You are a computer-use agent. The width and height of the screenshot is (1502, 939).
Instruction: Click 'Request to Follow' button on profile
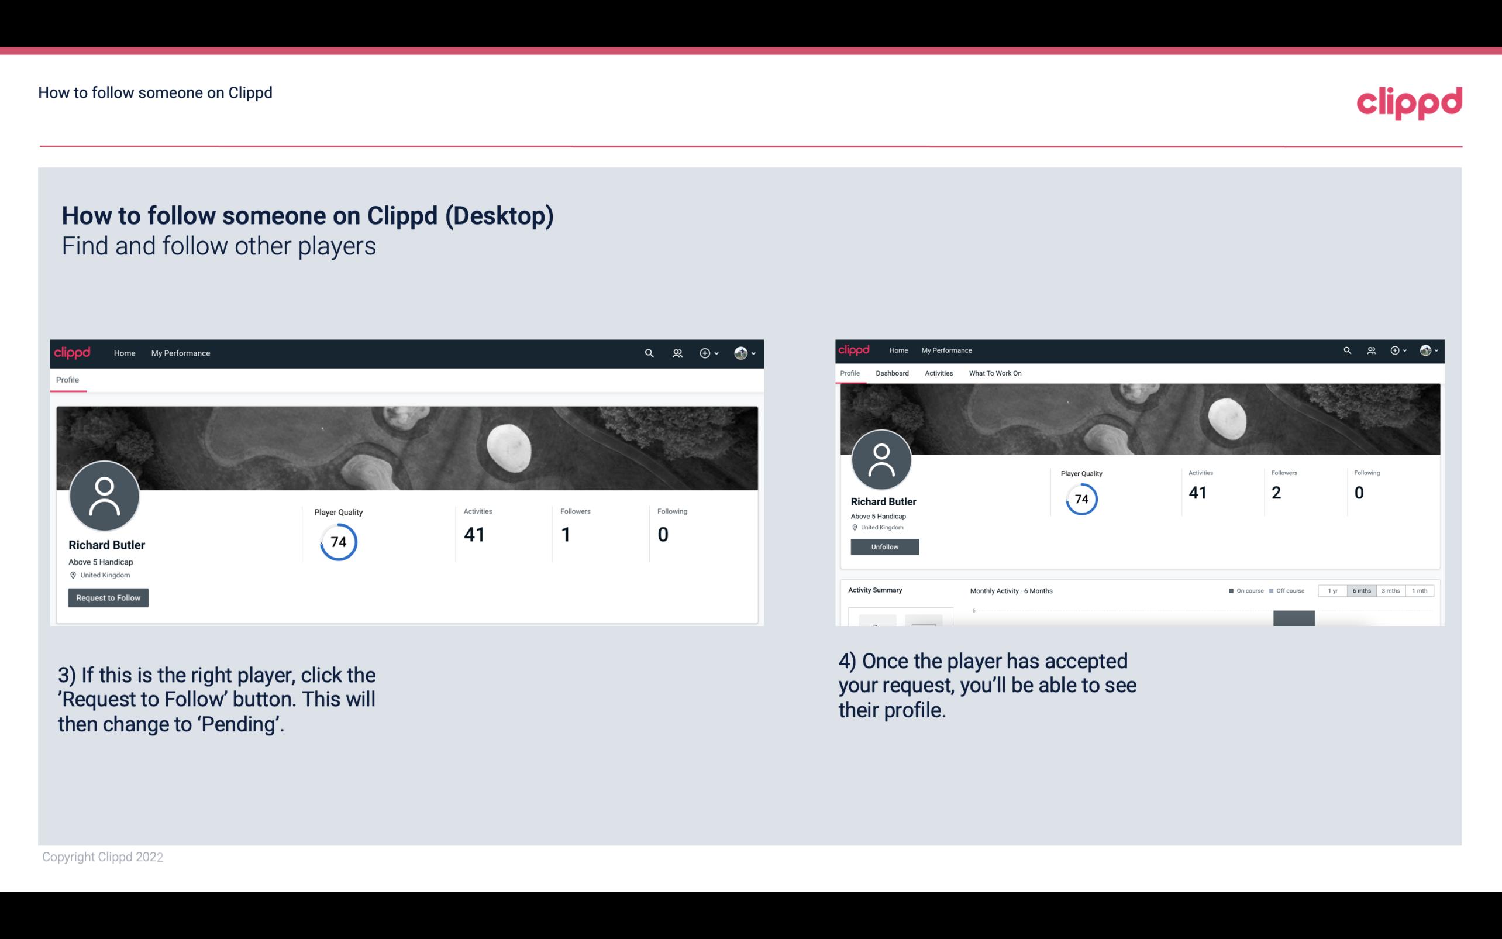pos(108,597)
